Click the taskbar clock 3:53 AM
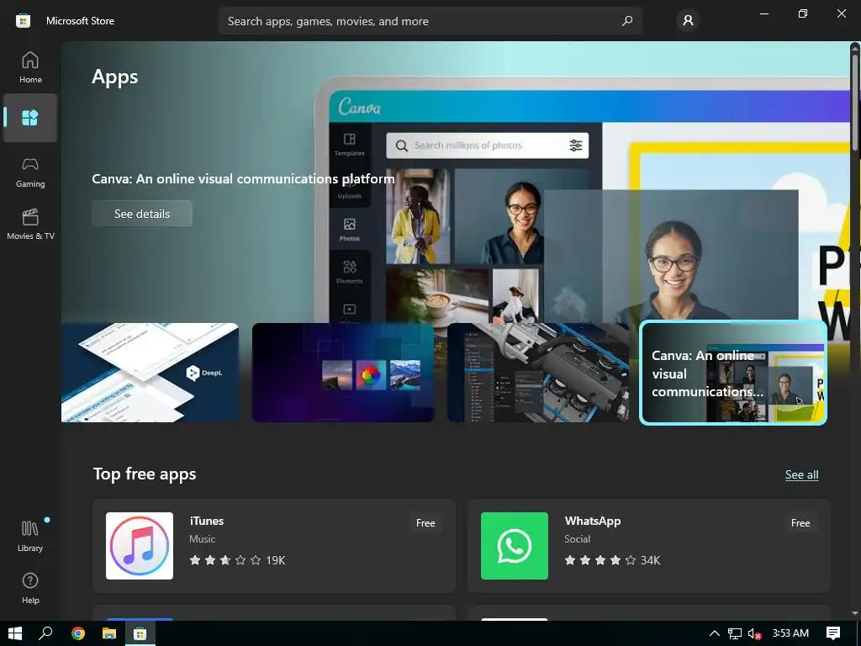Image resolution: width=861 pixels, height=646 pixels. point(790,633)
